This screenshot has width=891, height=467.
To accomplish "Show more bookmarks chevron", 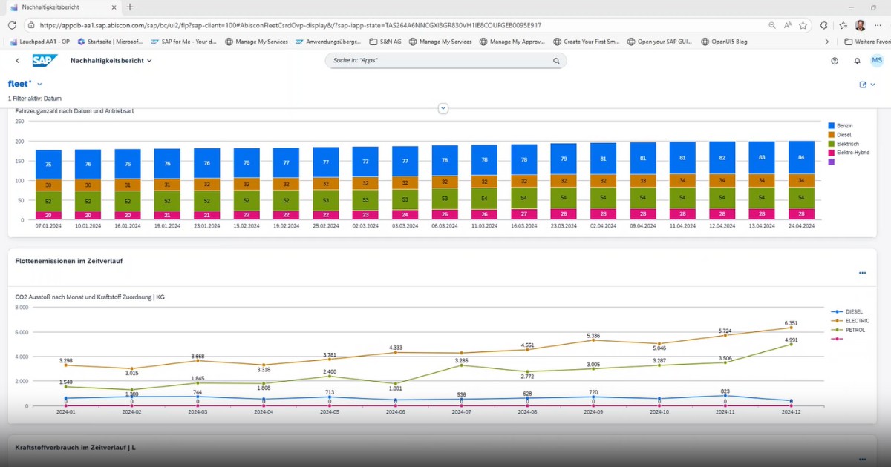I will [x=826, y=42].
